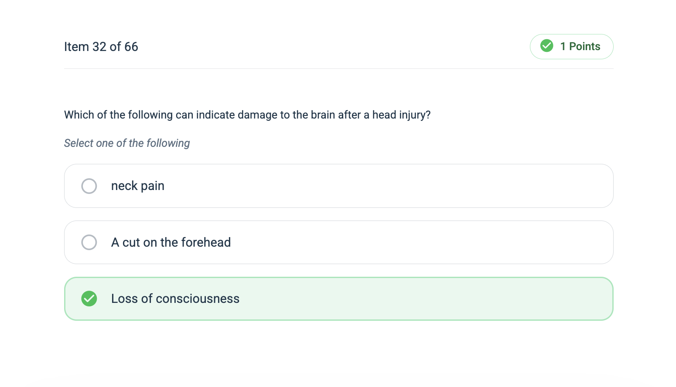676x387 pixels.
Task: Click the green checkmark in Points badge
Action: [546, 46]
